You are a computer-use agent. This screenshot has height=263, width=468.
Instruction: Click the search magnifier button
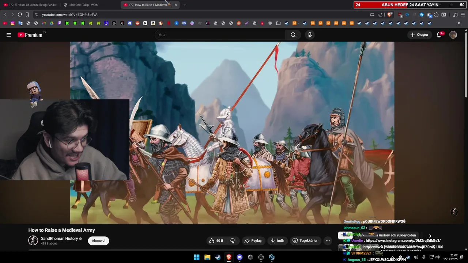click(293, 35)
